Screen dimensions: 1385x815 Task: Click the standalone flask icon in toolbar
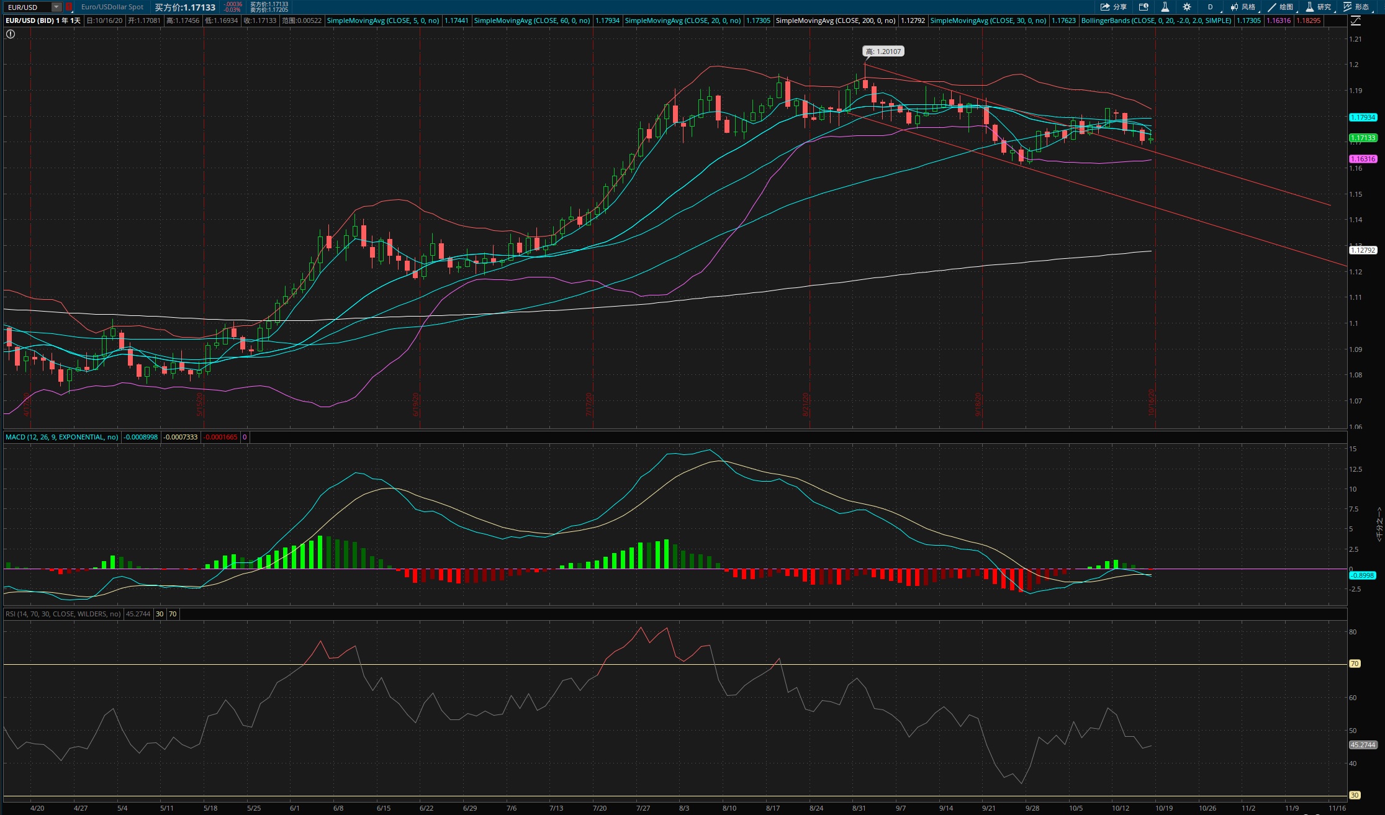click(x=1165, y=7)
